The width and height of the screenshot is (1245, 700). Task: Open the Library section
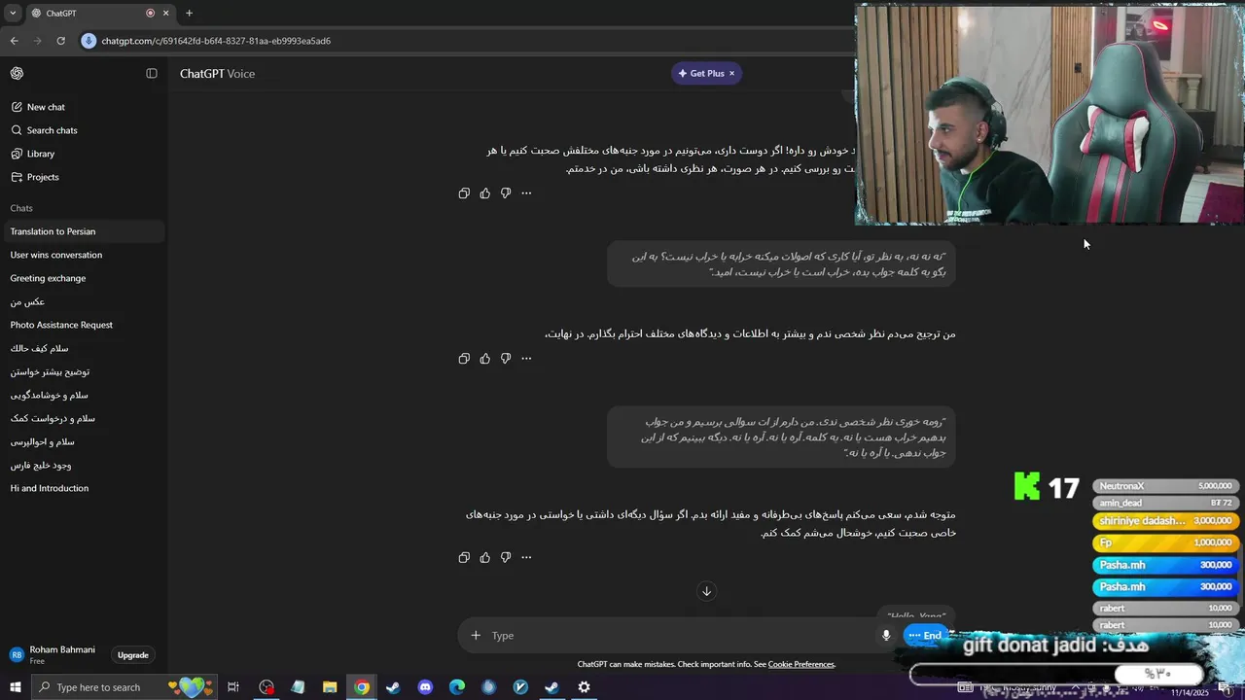point(83,154)
